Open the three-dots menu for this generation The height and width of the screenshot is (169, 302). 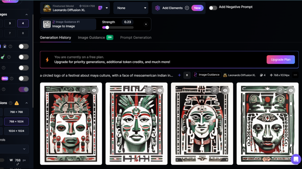coord(295,75)
